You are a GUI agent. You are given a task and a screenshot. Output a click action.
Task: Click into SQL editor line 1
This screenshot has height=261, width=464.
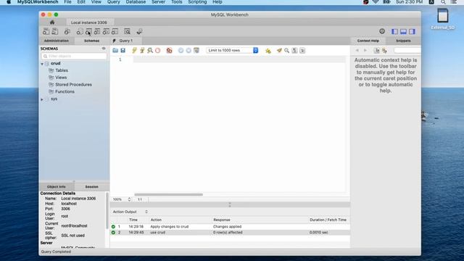239,59
